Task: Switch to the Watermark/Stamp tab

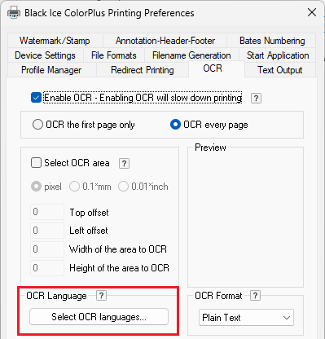Action: tap(55, 41)
